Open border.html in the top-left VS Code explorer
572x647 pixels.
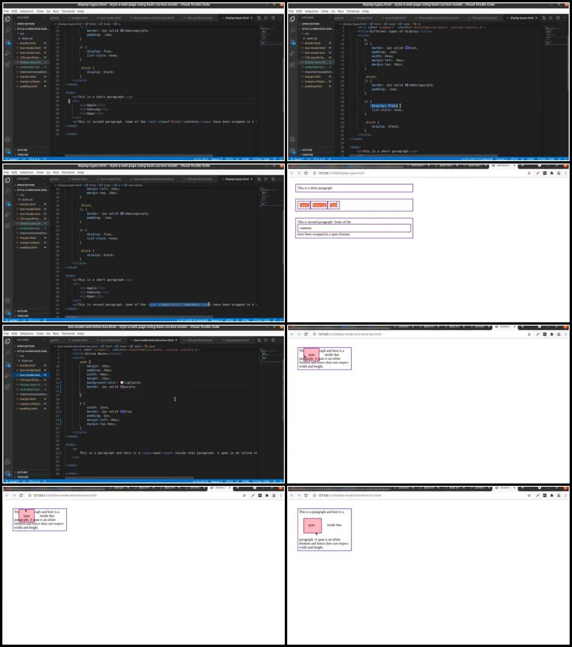(27, 43)
